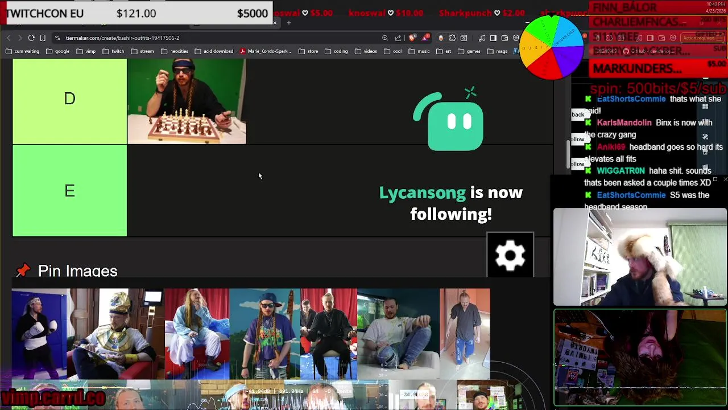The width and height of the screenshot is (728, 410).
Task: Select the purple jersey and cap thumbnail
Action: (x=265, y=334)
